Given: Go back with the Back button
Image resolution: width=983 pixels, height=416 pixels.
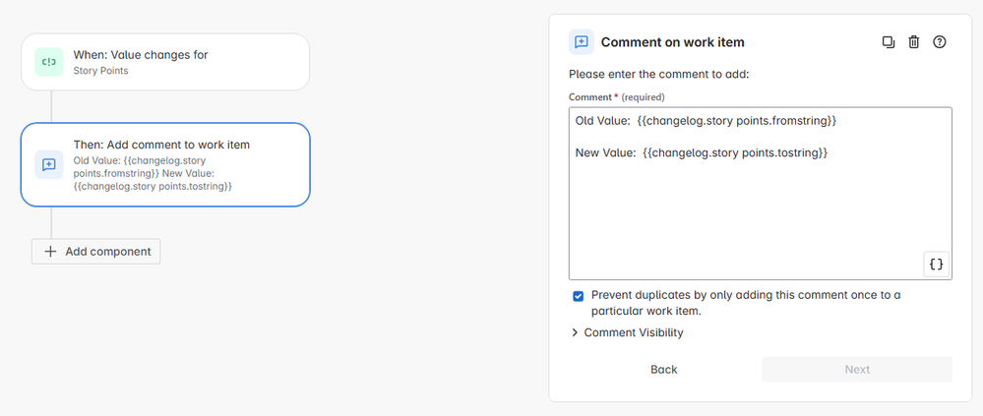Looking at the screenshot, I should [x=664, y=369].
